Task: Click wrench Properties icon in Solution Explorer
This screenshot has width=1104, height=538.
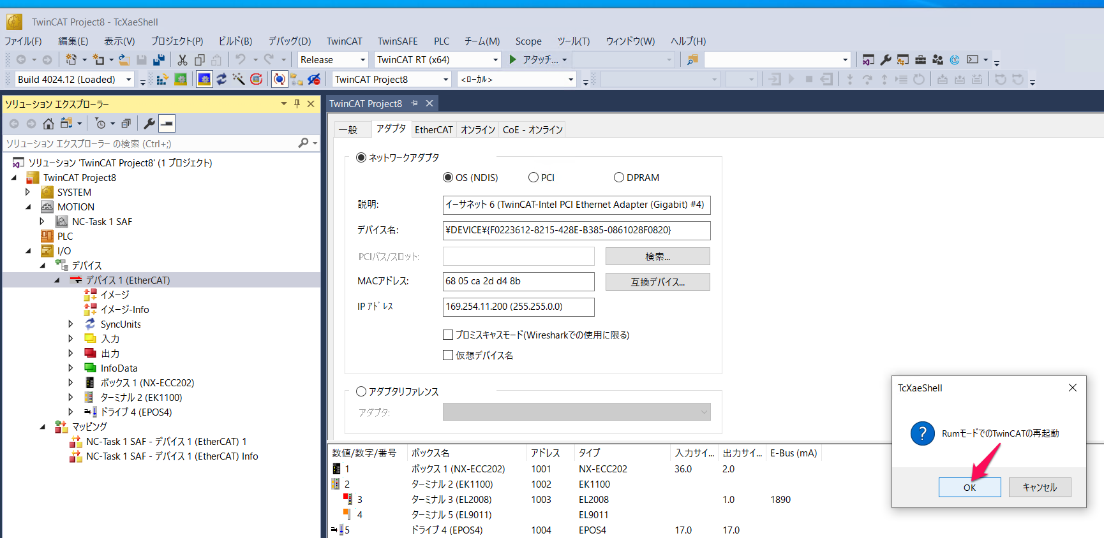Action: click(149, 124)
